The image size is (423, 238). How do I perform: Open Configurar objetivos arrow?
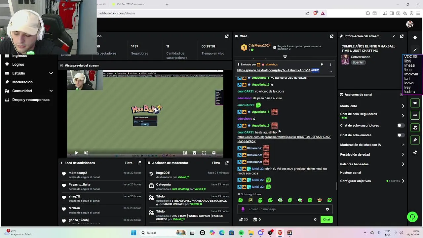(x=403, y=181)
